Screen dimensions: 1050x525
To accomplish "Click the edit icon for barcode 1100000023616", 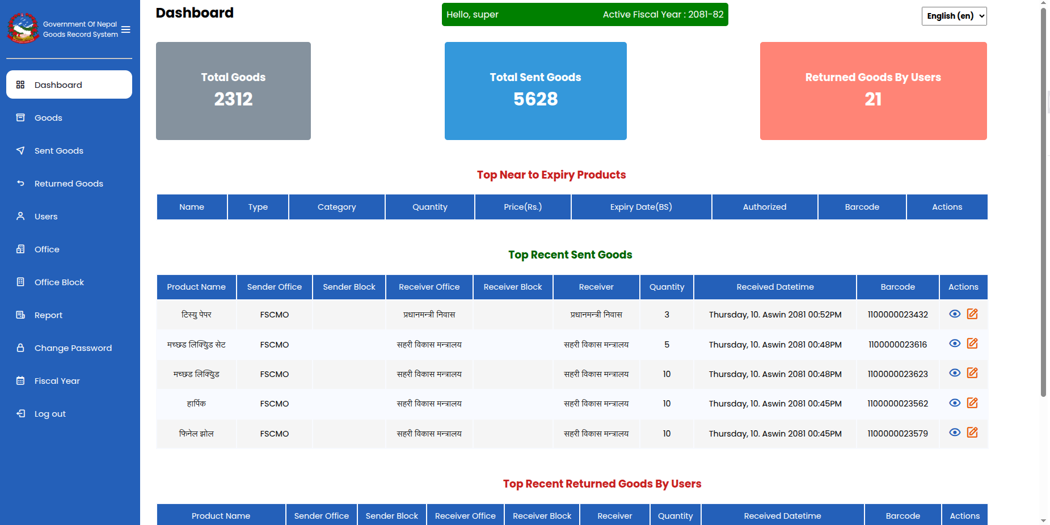I will tap(972, 344).
